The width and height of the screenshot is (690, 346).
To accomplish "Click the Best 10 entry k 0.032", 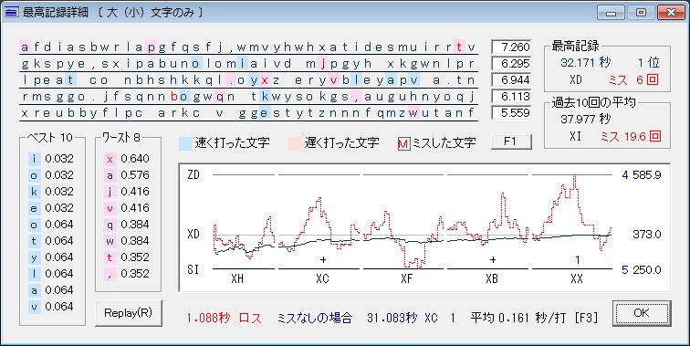I will click(x=51, y=192).
